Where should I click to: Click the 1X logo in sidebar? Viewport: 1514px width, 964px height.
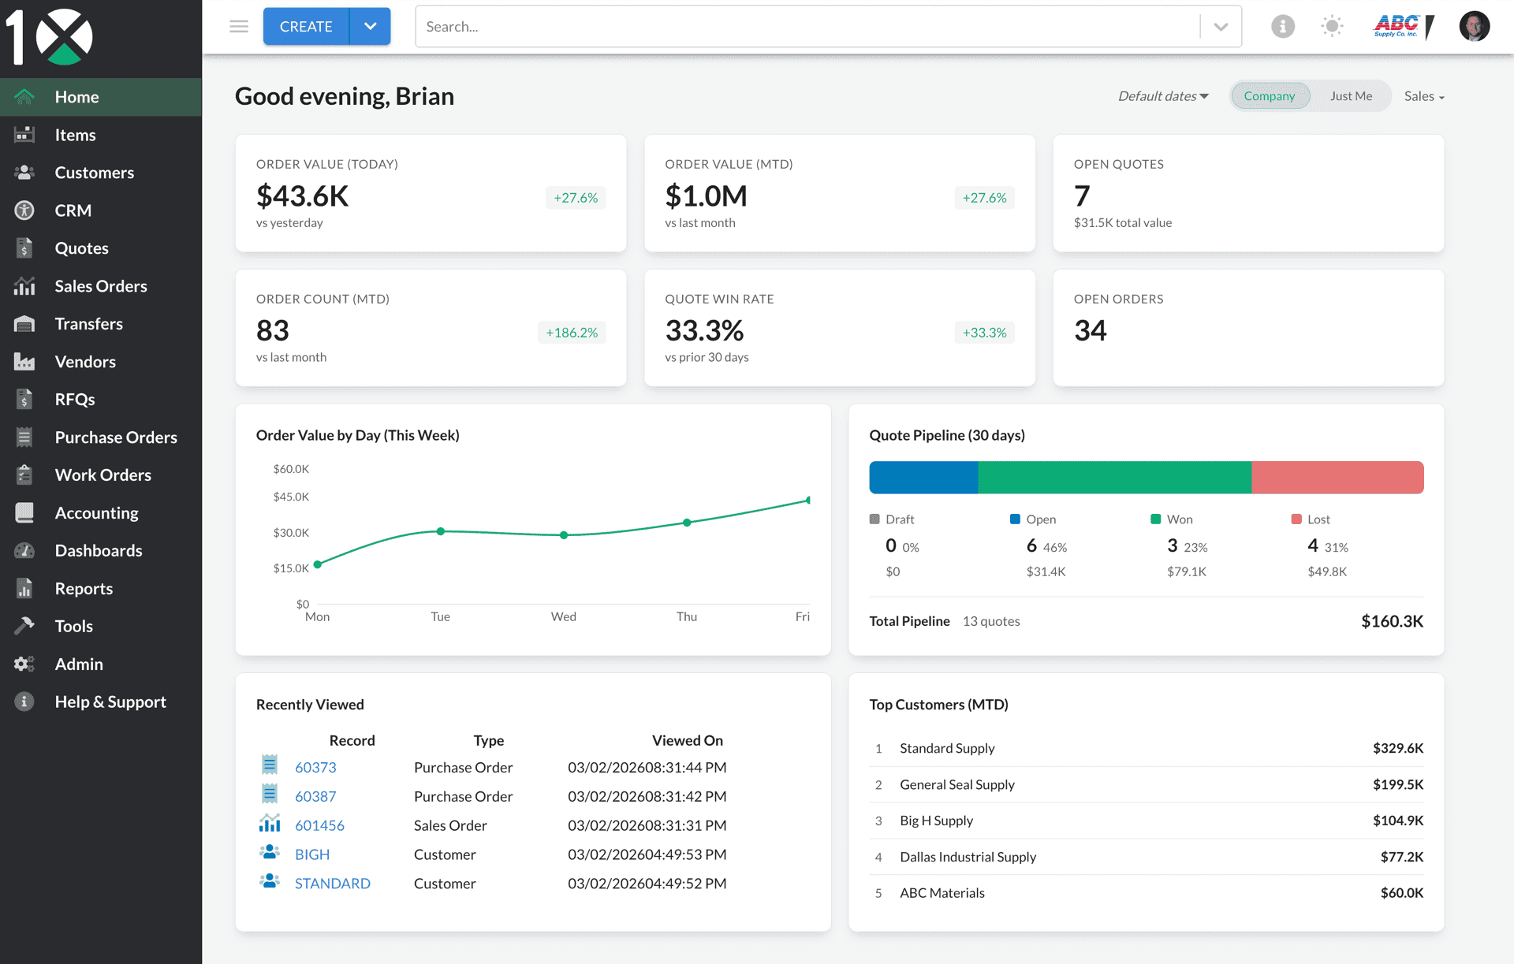tap(49, 36)
